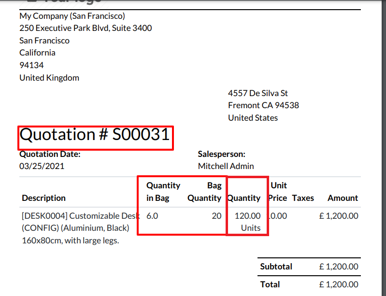Screen dimensions: 386x296
Task: Click the Unit Price column header
Action: [278, 192]
